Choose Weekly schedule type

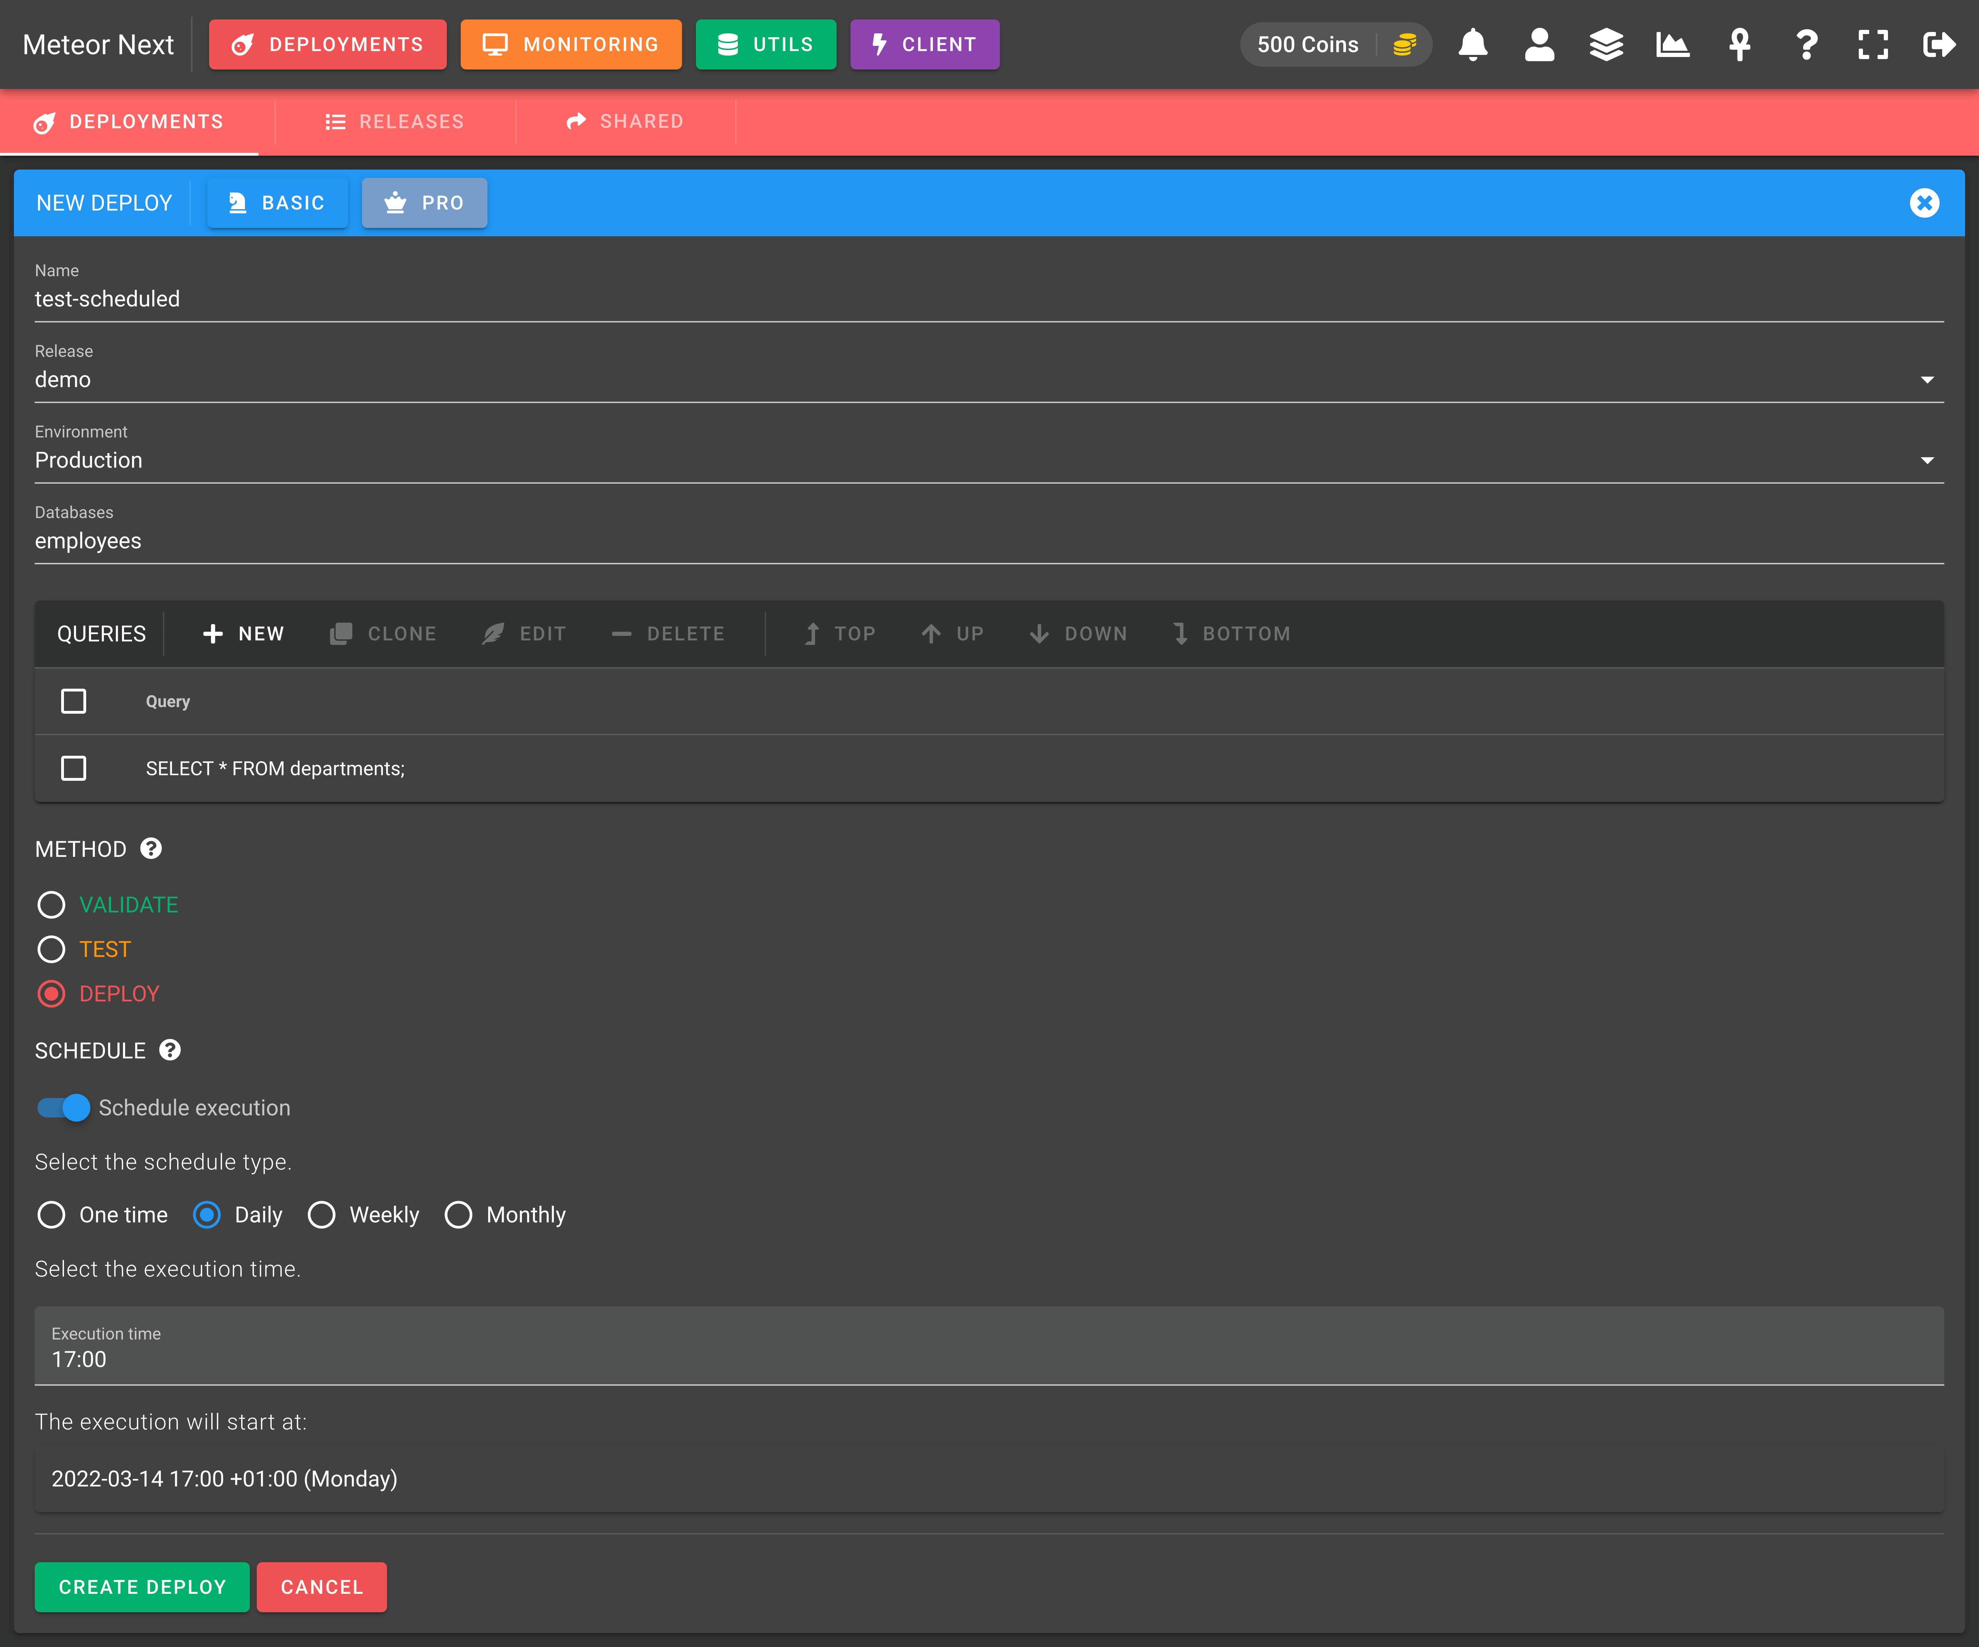click(321, 1214)
